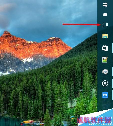Launch File Explorer from the taskbar
The image size is (113, 126).
click(x=105, y=36)
